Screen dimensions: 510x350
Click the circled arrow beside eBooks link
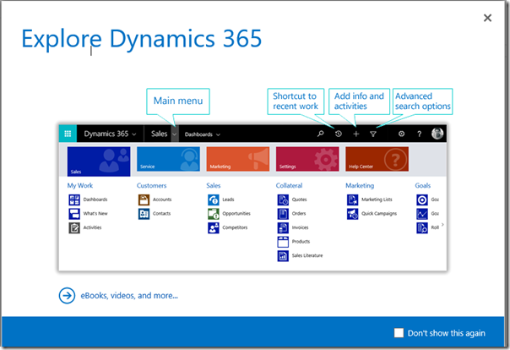tap(67, 296)
